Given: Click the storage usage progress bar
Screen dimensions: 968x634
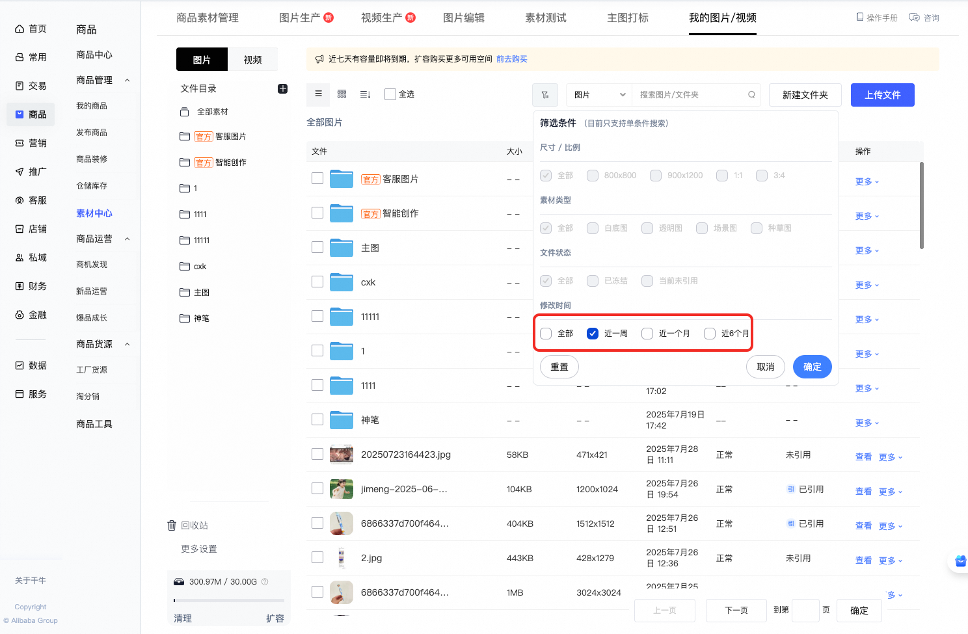Looking at the screenshot, I should 229,600.
